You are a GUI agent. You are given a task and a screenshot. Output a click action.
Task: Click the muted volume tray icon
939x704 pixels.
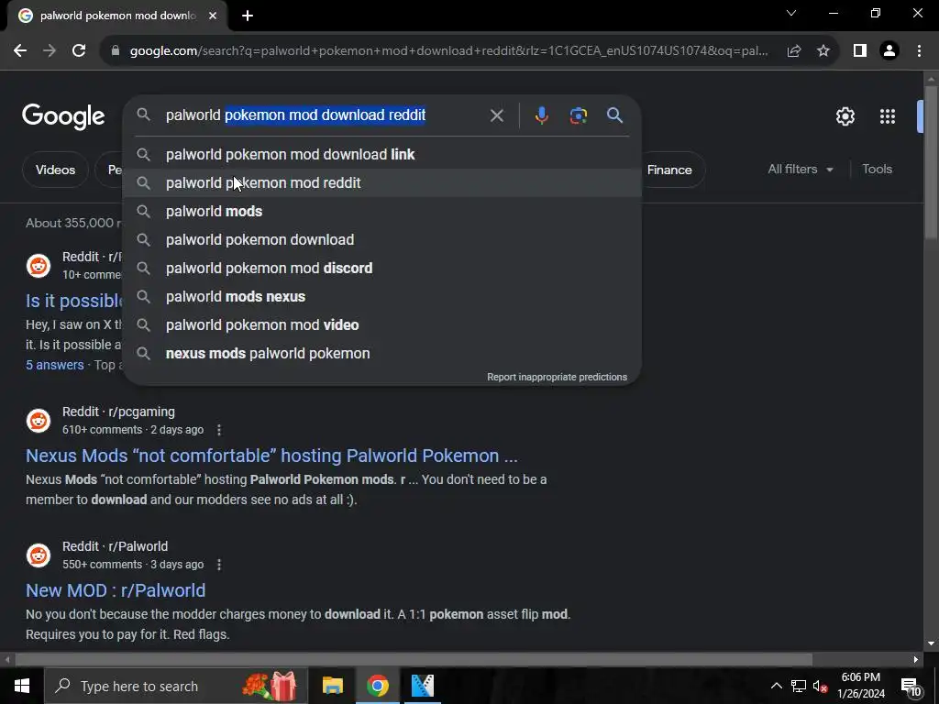821,686
